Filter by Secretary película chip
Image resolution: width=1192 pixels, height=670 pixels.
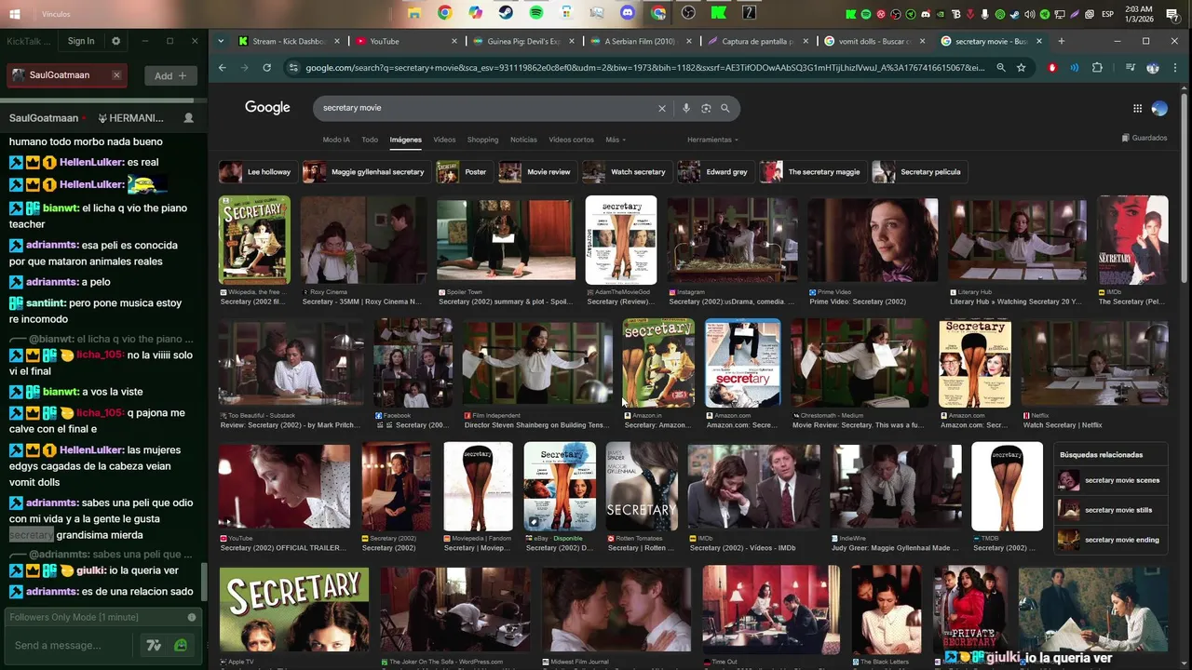[919, 171]
